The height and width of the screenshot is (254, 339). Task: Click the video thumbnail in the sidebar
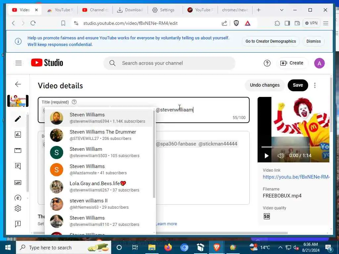click(18, 101)
